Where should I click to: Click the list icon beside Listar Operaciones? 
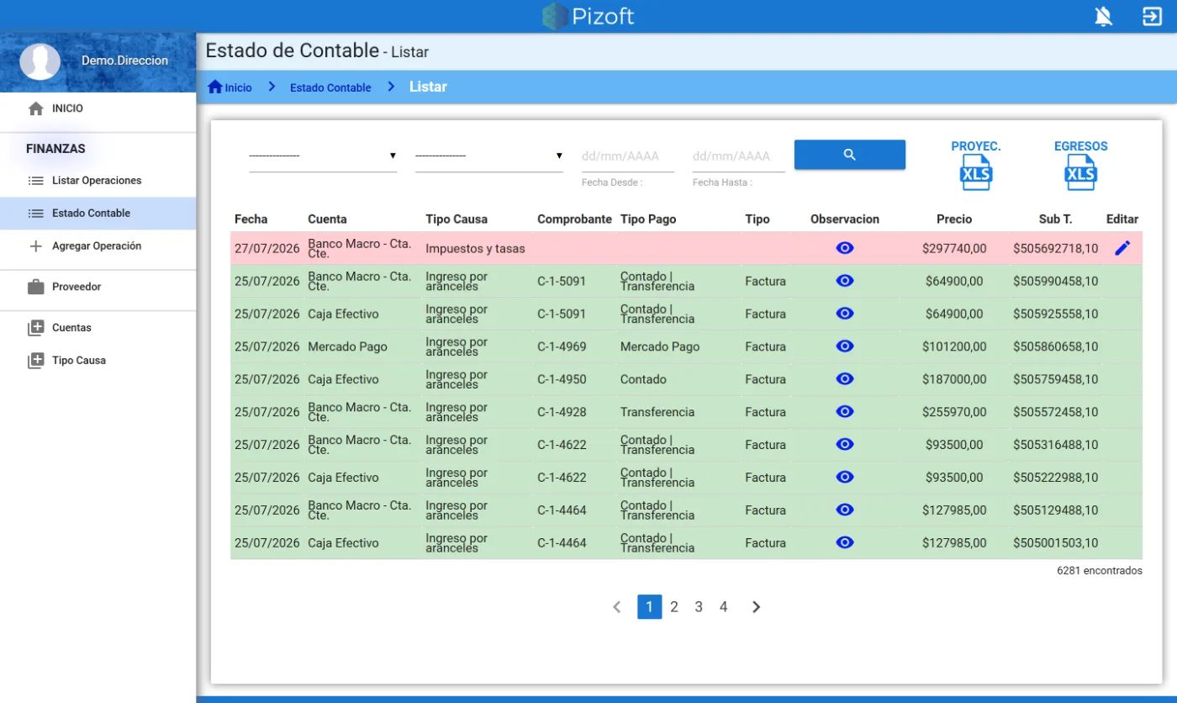click(35, 181)
